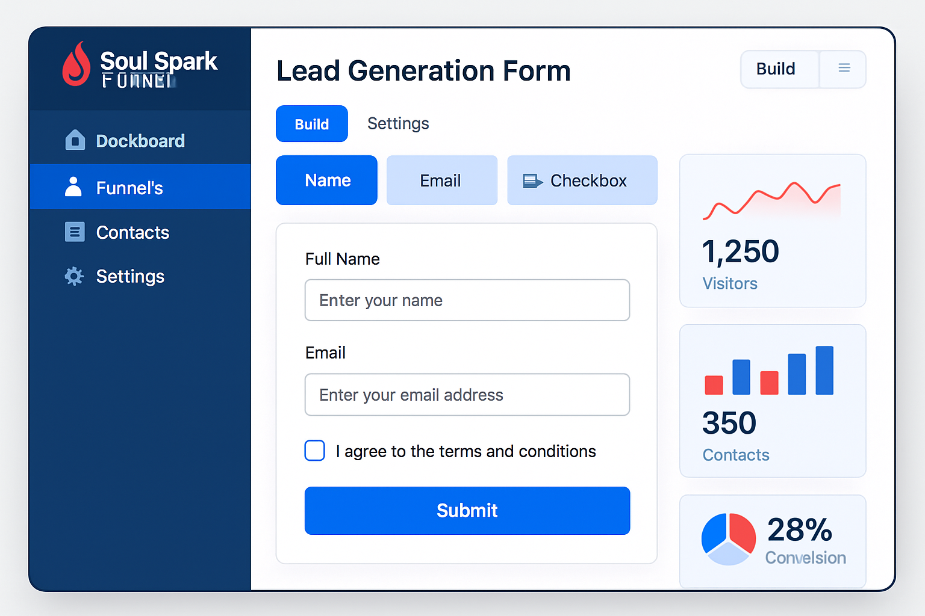925x616 pixels.
Task: Select the Email field type button
Action: click(x=442, y=180)
